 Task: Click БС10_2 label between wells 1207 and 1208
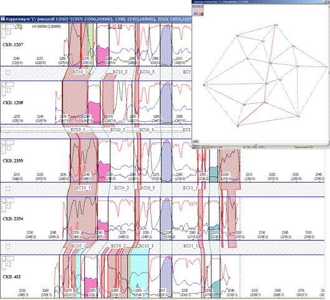pyautogui.click(x=120, y=72)
